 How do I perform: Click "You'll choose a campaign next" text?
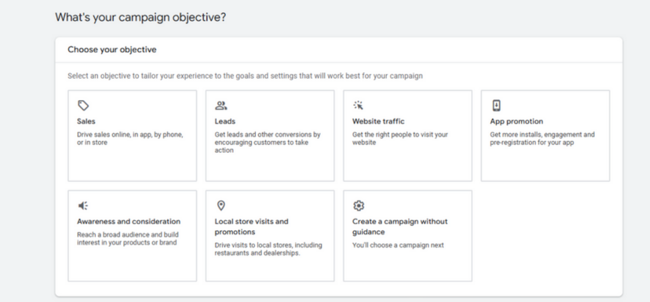click(x=398, y=246)
